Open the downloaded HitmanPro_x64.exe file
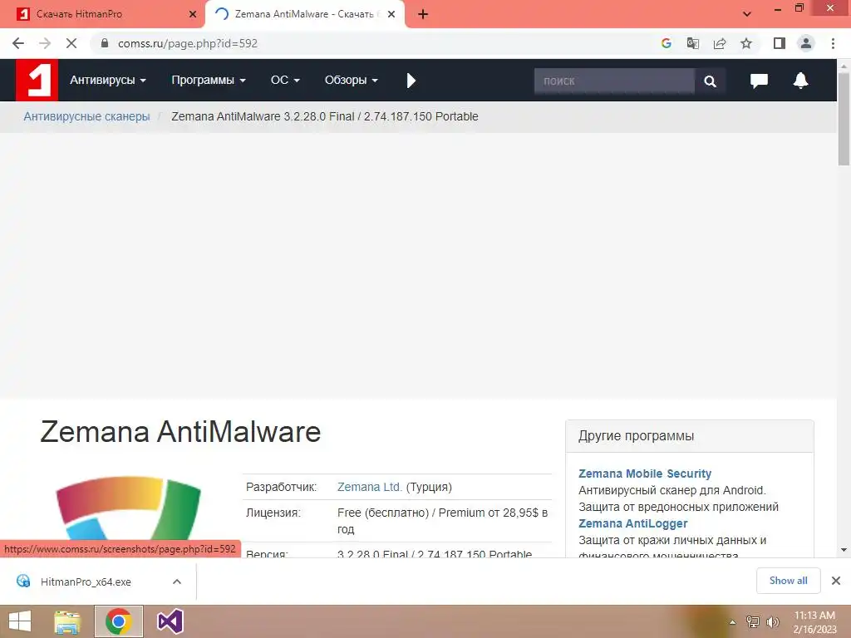This screenshot has height=638, width=851. point(86,582)
